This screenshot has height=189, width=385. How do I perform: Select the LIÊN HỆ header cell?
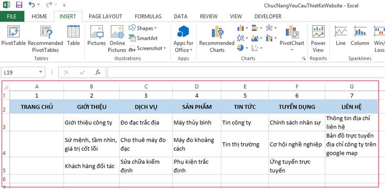351,107
